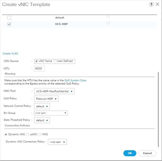
Task: Uncheck the UCS-HDP VLAN checkbox
Action: (9, 24)
